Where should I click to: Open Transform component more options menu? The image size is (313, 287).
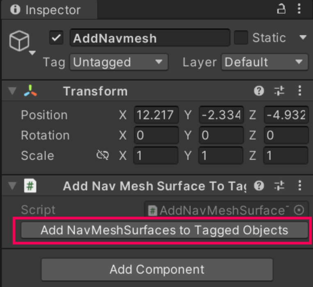[x=300, y=91]
